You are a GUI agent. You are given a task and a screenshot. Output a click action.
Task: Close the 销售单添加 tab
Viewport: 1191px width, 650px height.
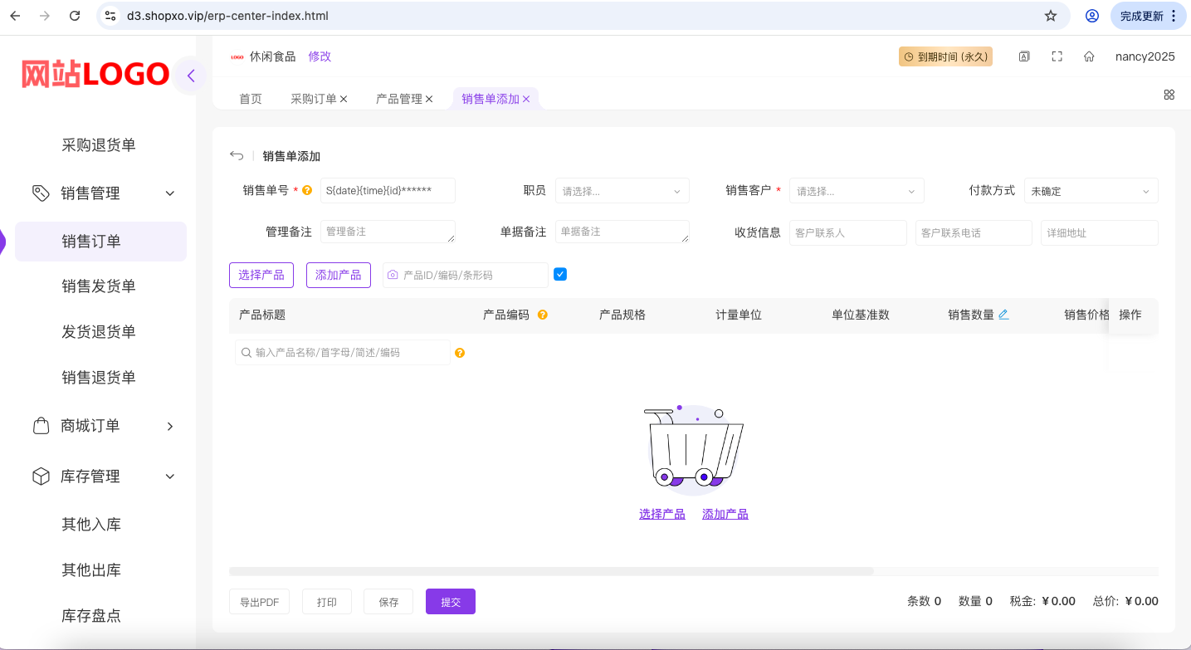526,99
